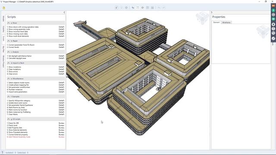Open the Models side tab
The height and width of the screenshot is (155, 276).
3,19
